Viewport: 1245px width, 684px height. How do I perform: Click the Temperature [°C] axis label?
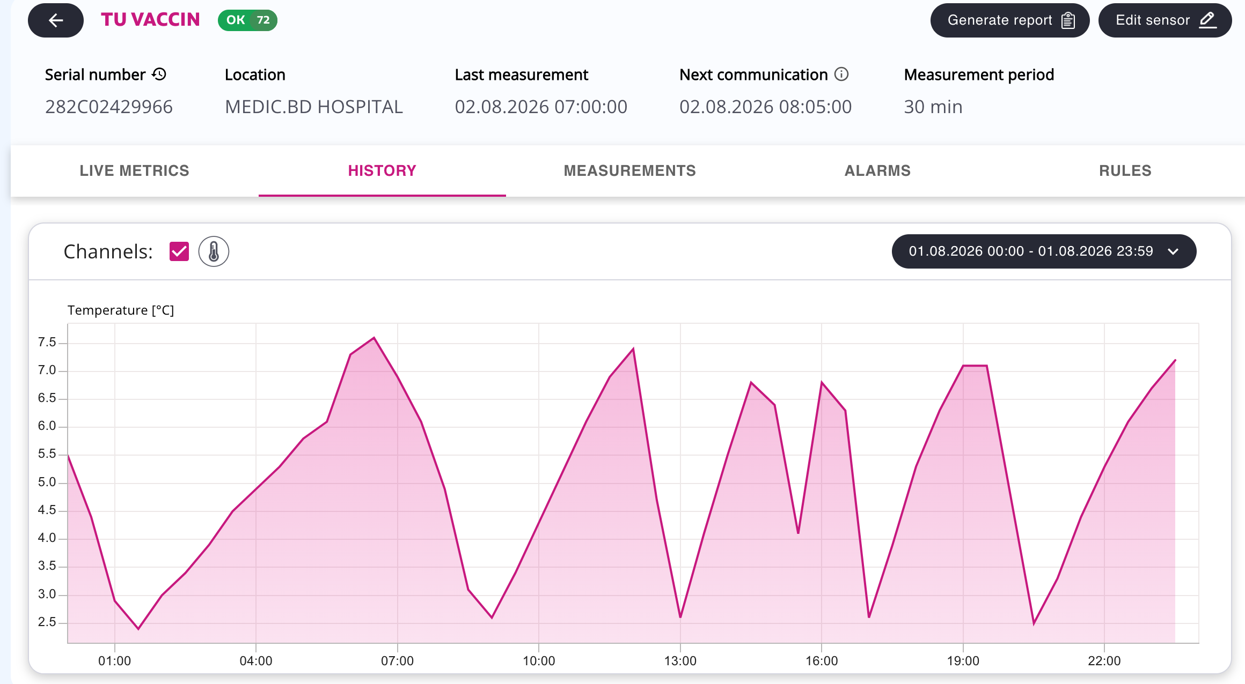121,310
